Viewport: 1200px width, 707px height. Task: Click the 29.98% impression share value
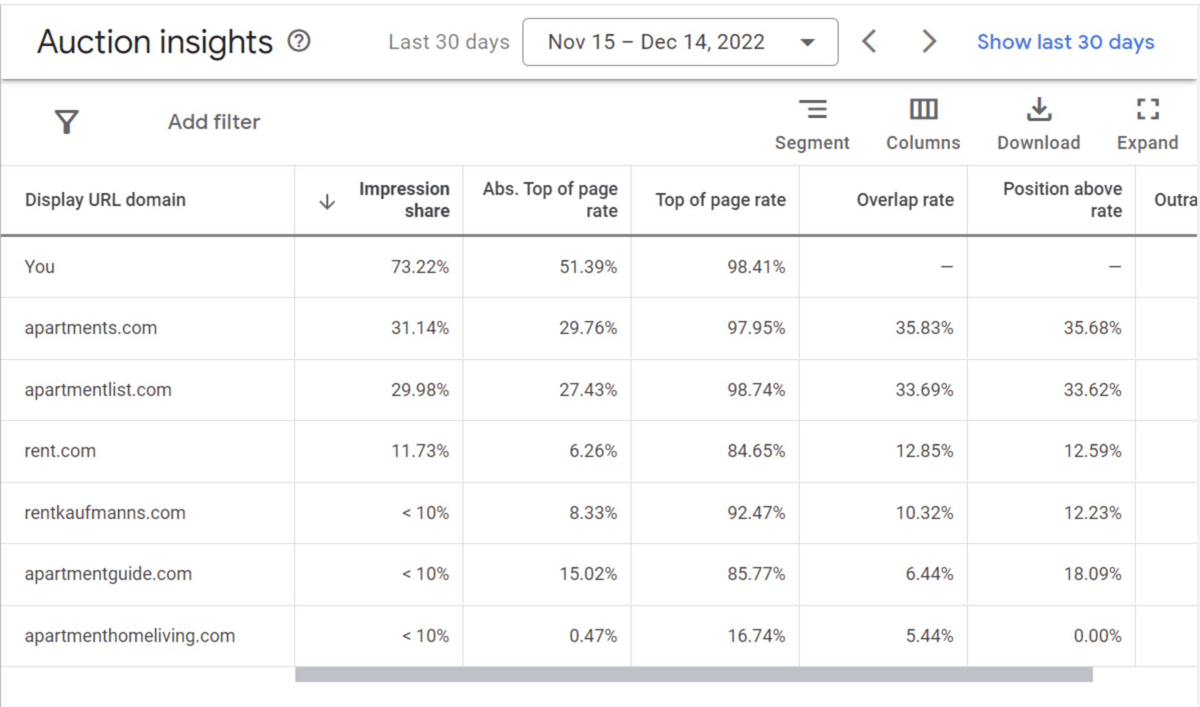coord(420,390)
